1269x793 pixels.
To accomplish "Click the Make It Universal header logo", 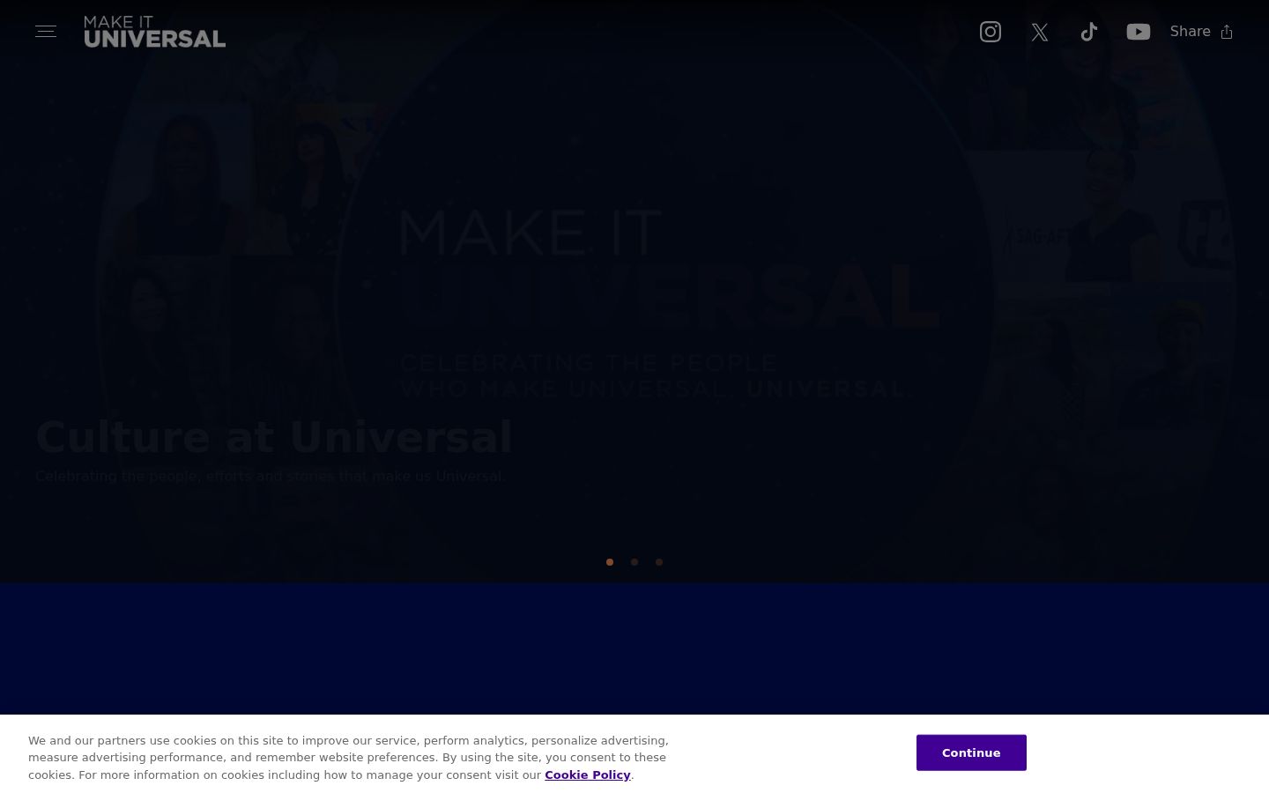I will click(x=155, y=32).
